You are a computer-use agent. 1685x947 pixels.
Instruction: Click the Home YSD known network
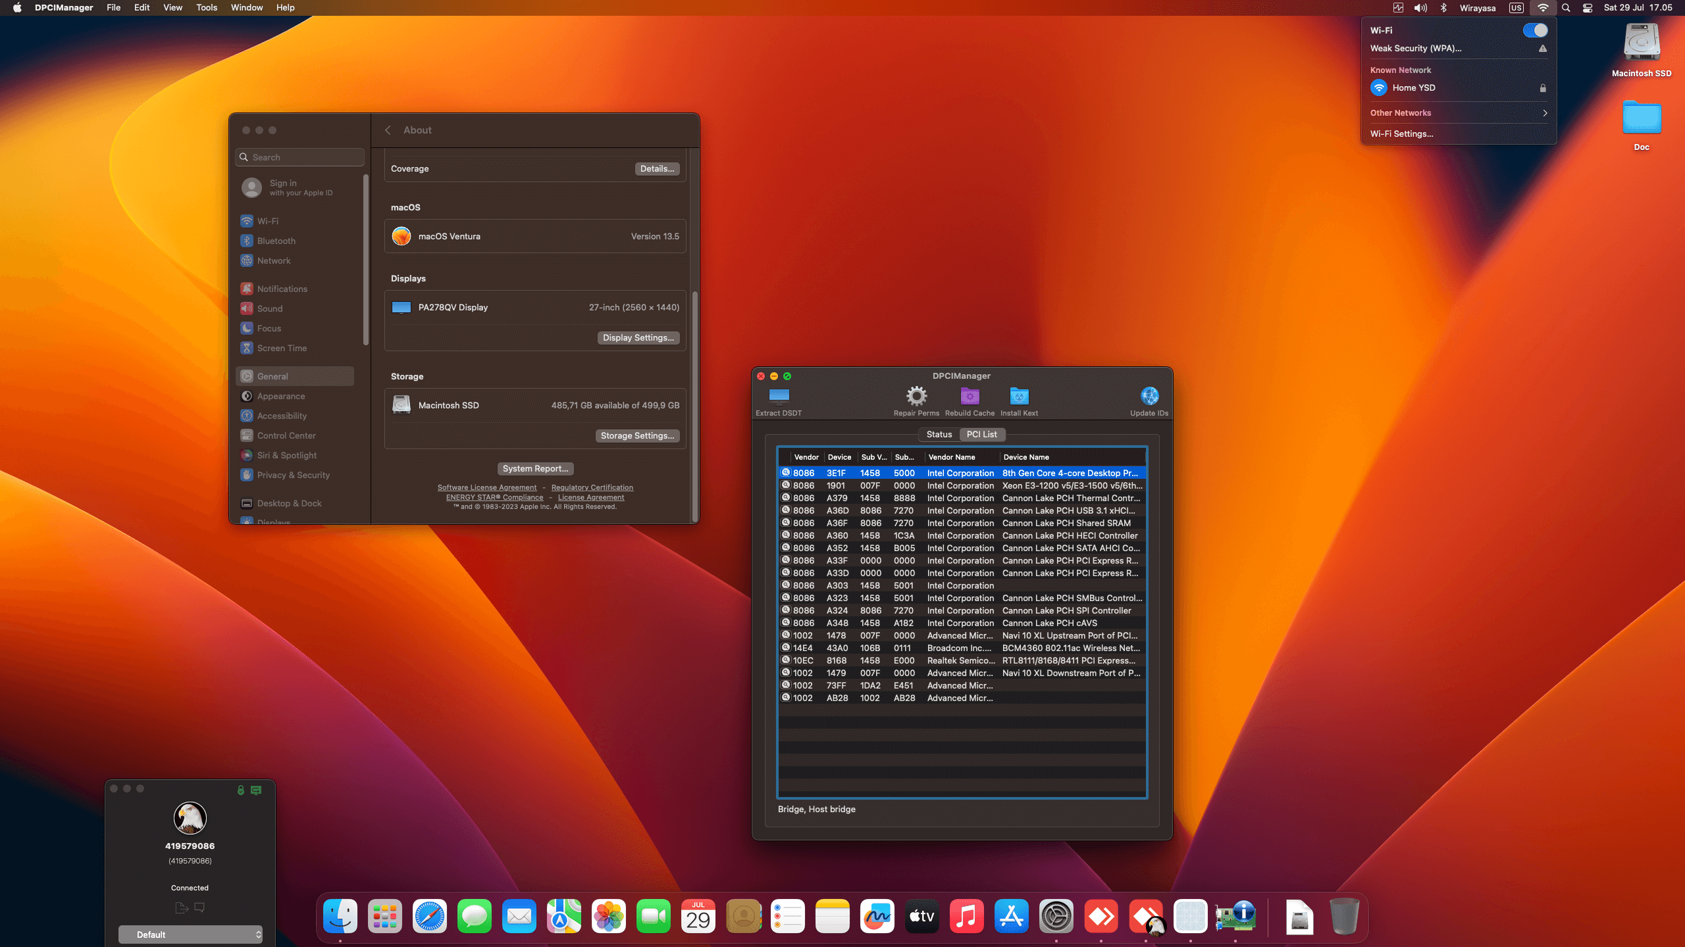coord(1459,87)
